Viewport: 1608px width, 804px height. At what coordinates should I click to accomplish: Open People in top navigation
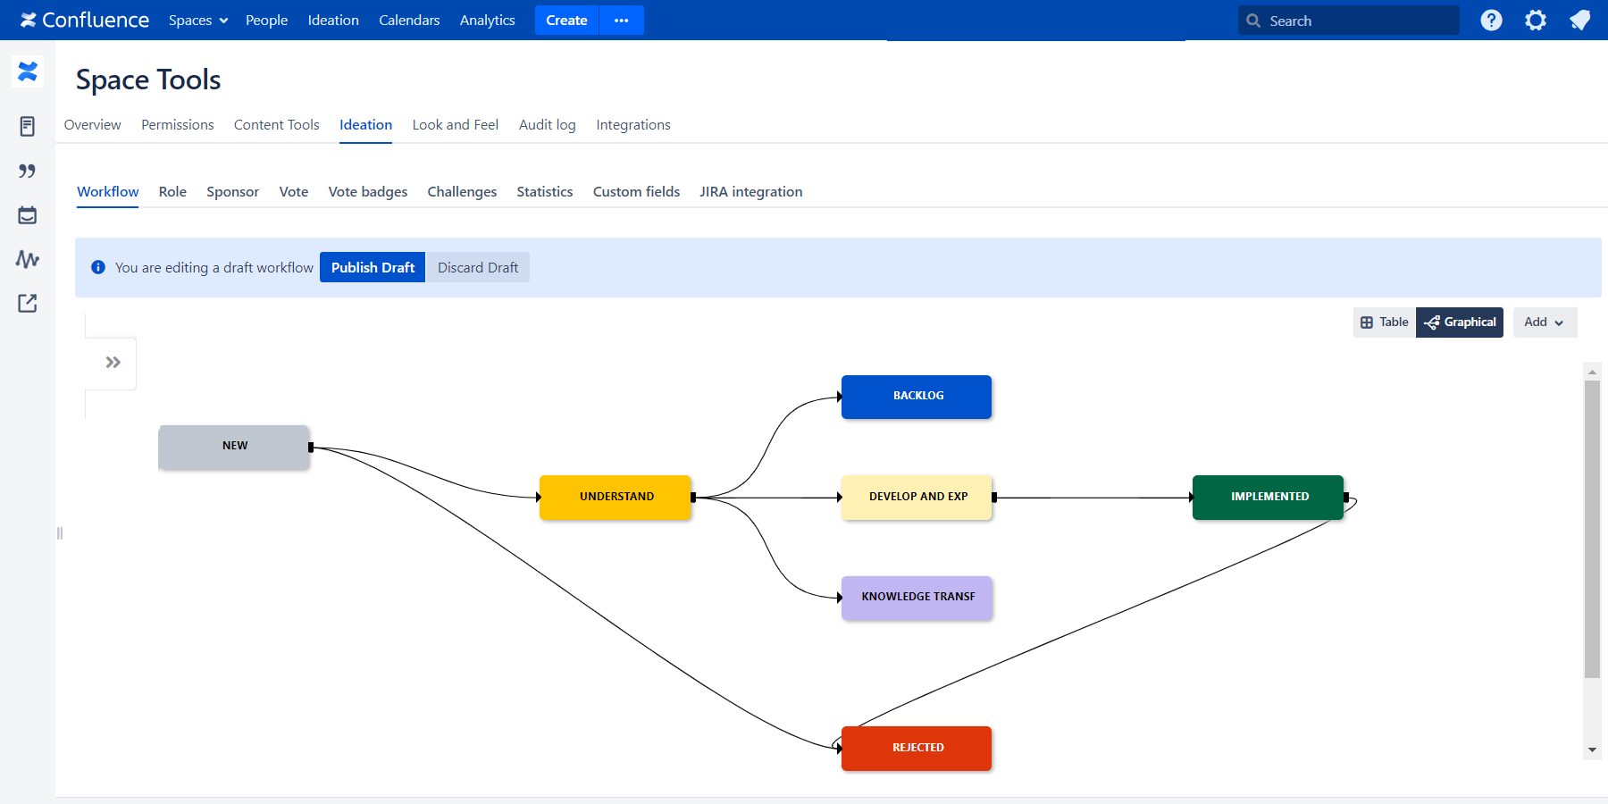click(266, 20)
